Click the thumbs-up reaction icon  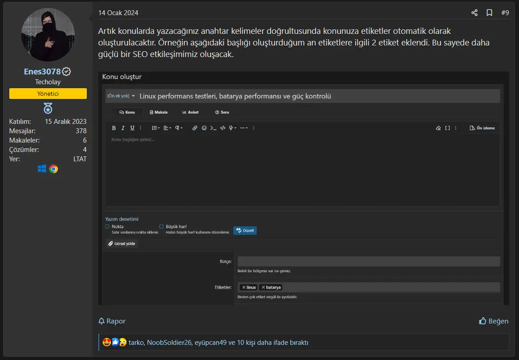click(115, 342)
